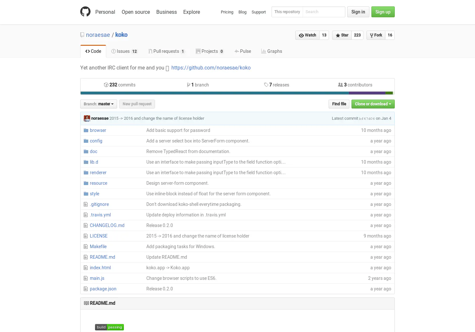Image resolution: width=475 pixels, height=332 pixels.
Task: Click the README.md header book icon
Action: [86, 303]
